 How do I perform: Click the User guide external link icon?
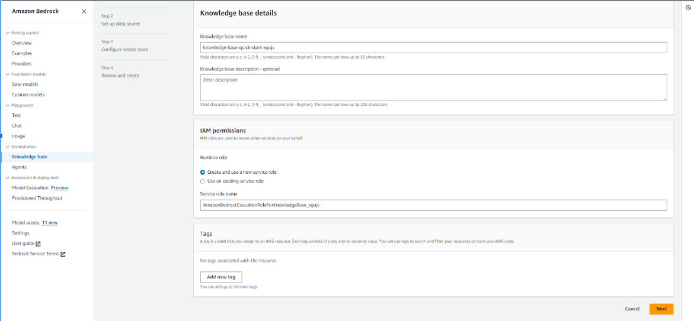(39, 244)
